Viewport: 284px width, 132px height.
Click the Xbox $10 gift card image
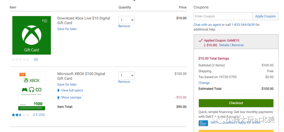(x=32, y=35)
